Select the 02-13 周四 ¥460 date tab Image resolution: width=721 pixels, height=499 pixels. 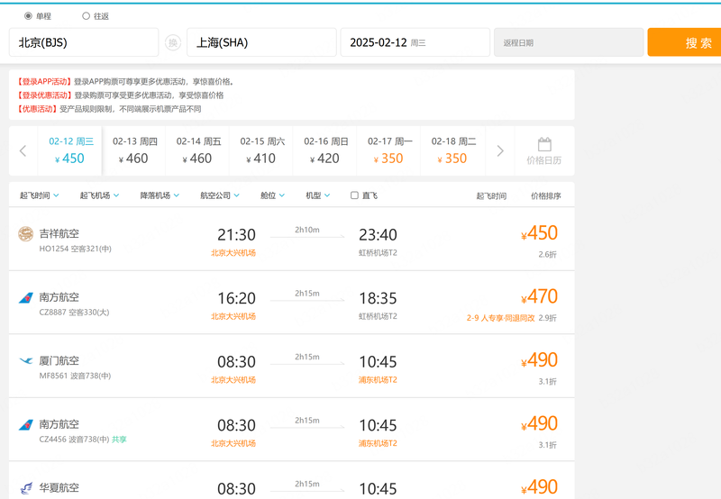coord(133,150)
